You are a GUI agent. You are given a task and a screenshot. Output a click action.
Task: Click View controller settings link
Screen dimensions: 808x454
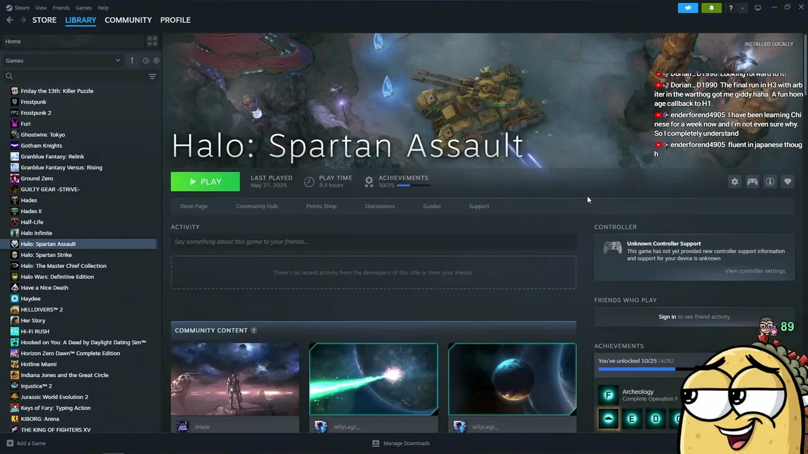click(755, 271)
